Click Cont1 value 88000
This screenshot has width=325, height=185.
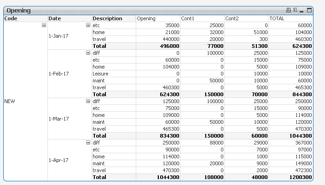click(x=202, y=143)
